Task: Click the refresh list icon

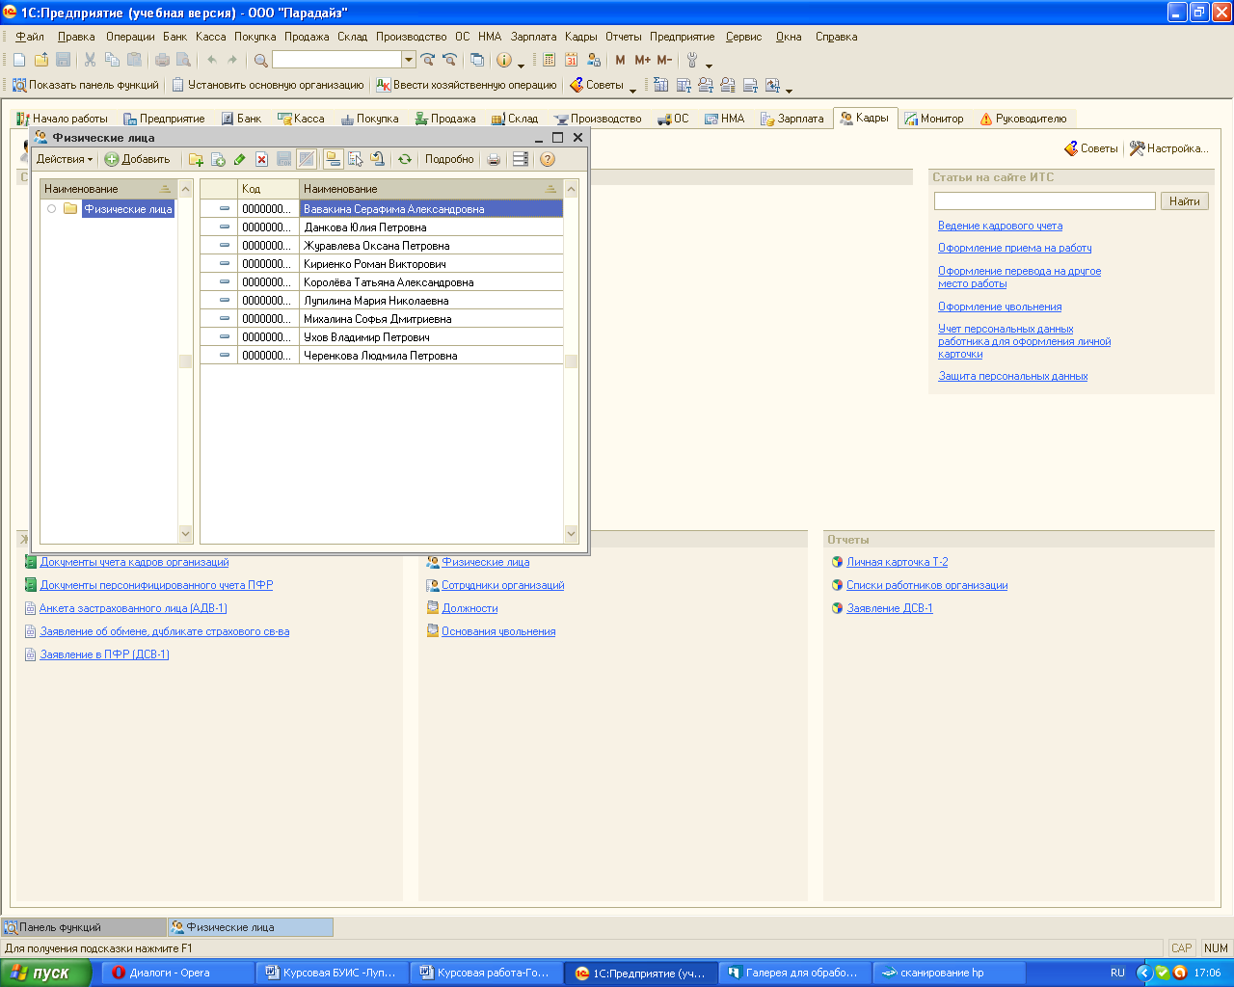Action: point(405,160)
